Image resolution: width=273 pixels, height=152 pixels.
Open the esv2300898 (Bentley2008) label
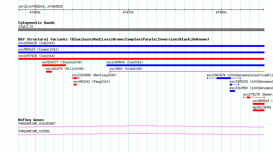pyautogui.click(x=94, y=75)
